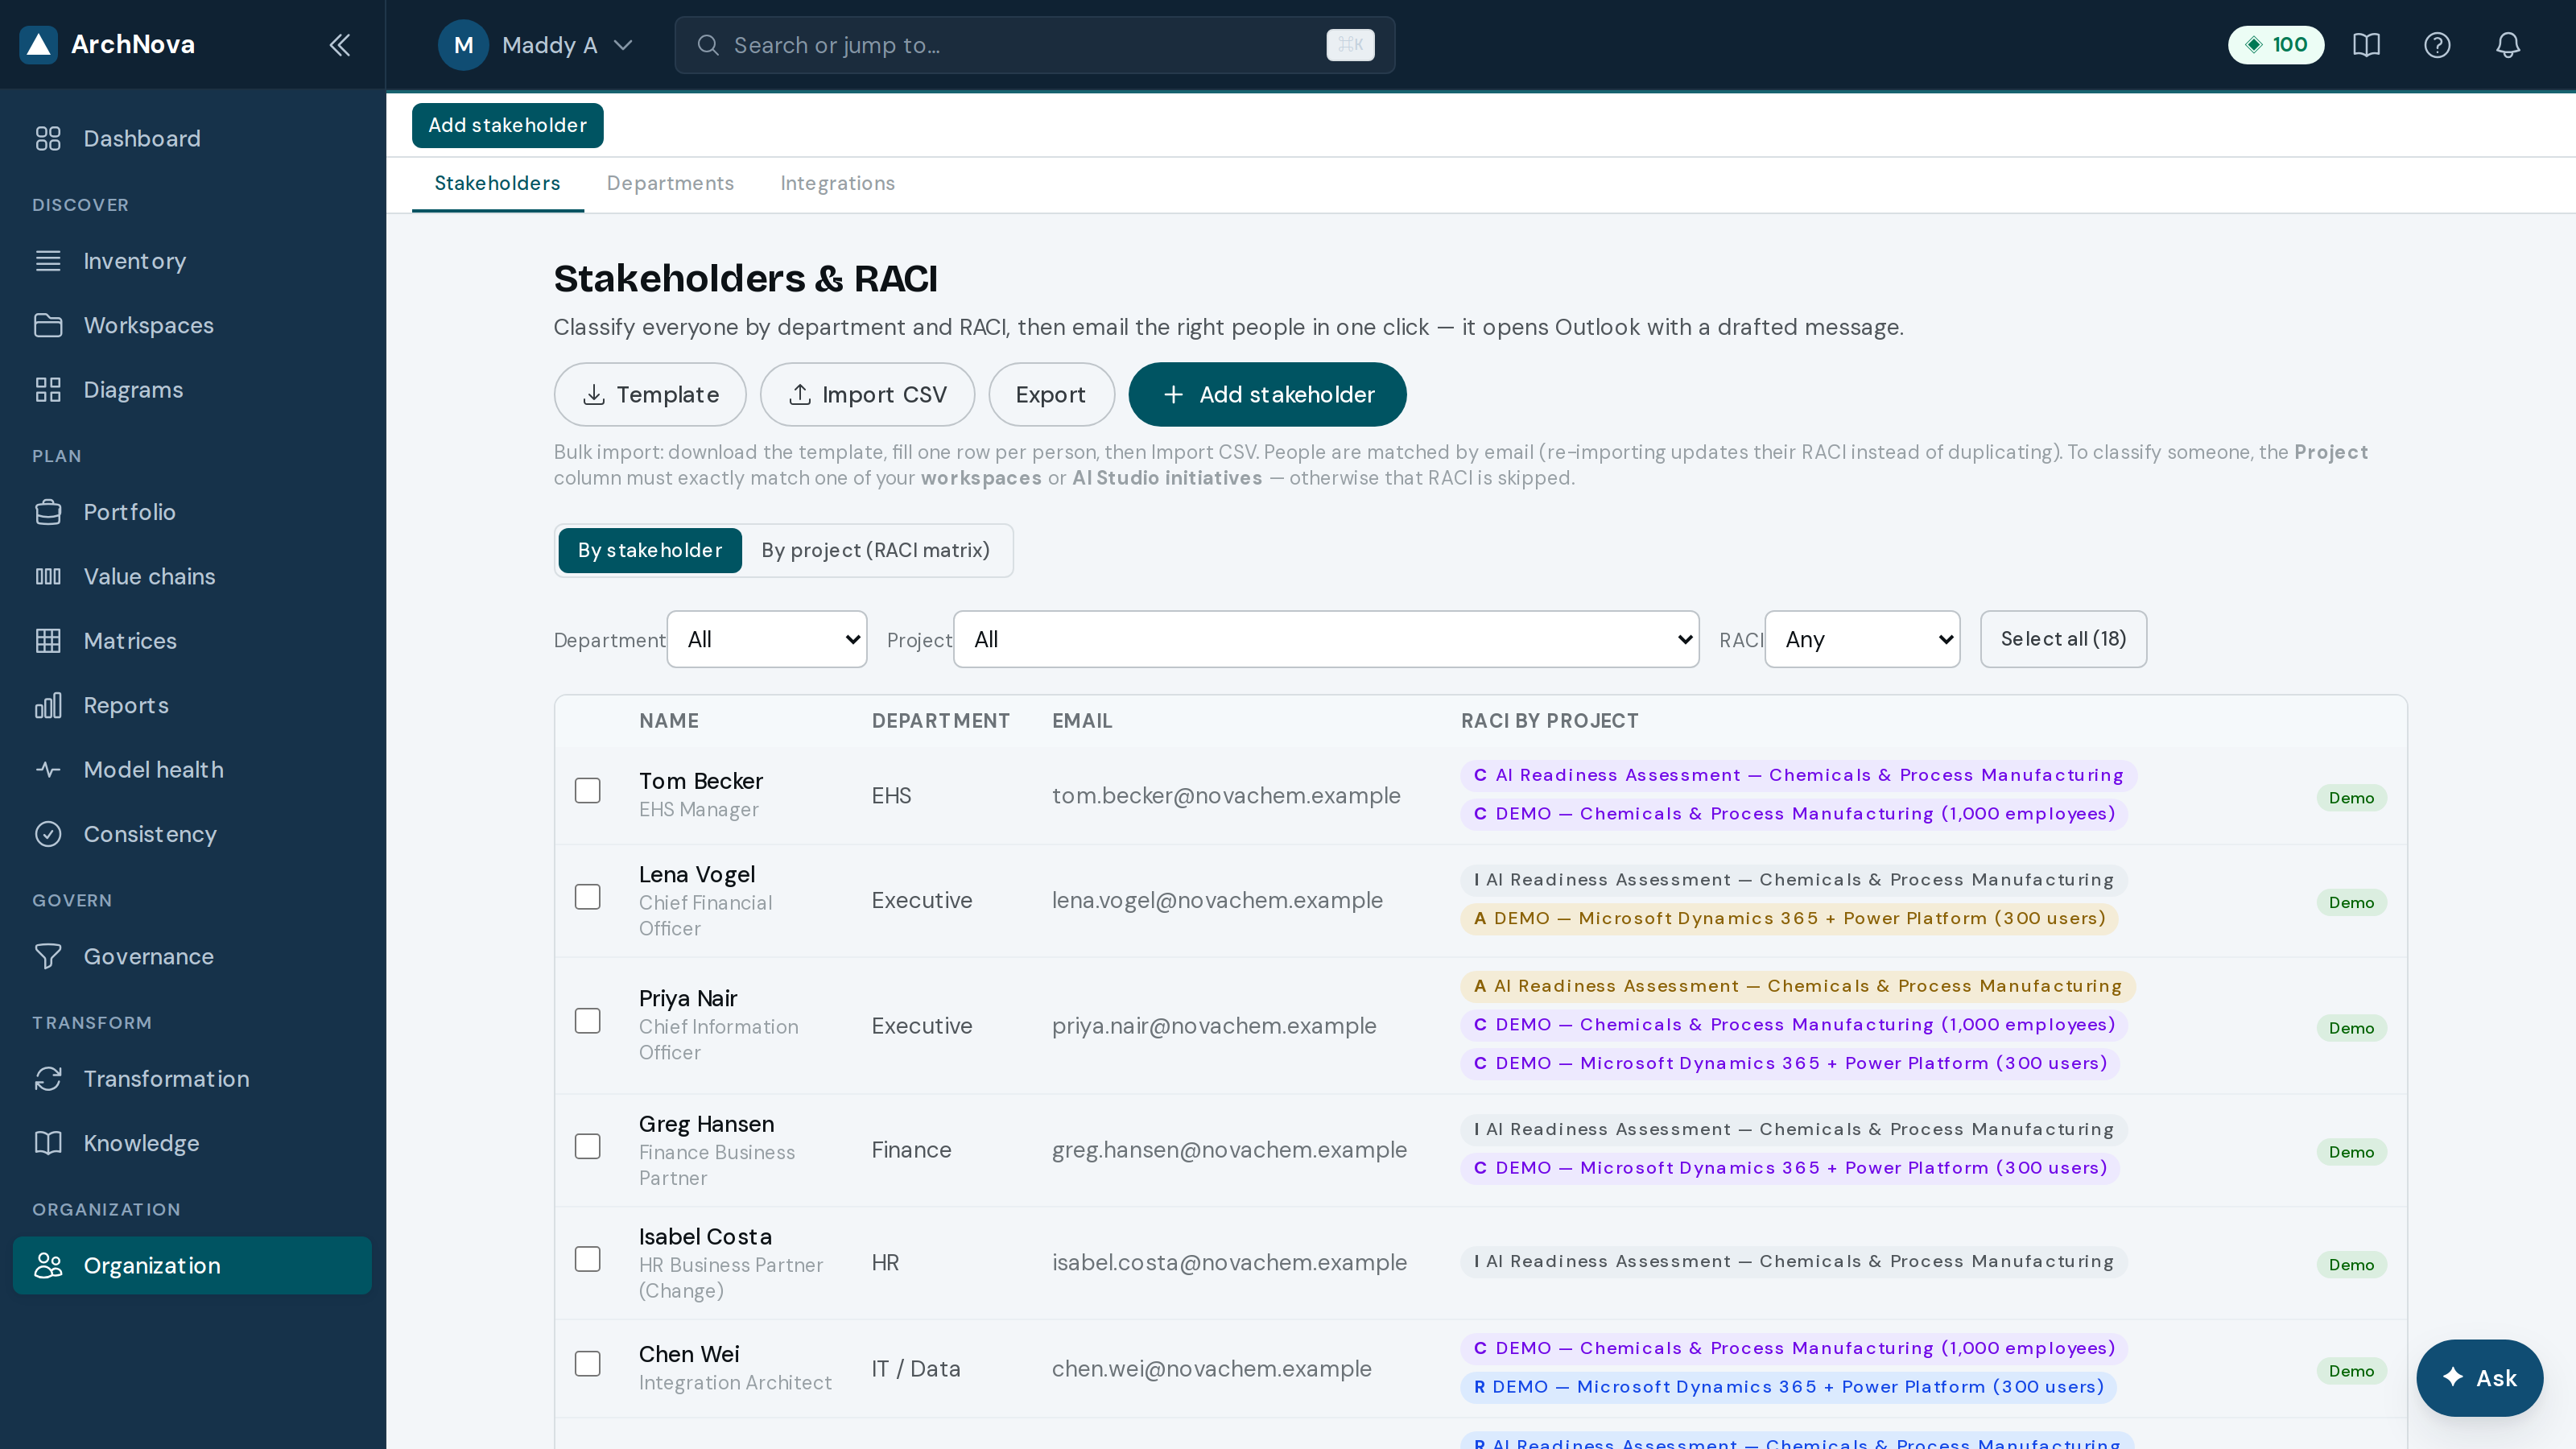Click the Portfolio icon
Screen dimensions: 2576x1449
pos(48,512)
